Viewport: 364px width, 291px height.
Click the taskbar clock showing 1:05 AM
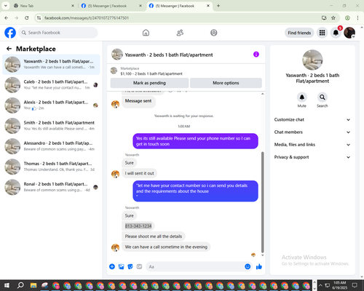[x=339, y=285]
